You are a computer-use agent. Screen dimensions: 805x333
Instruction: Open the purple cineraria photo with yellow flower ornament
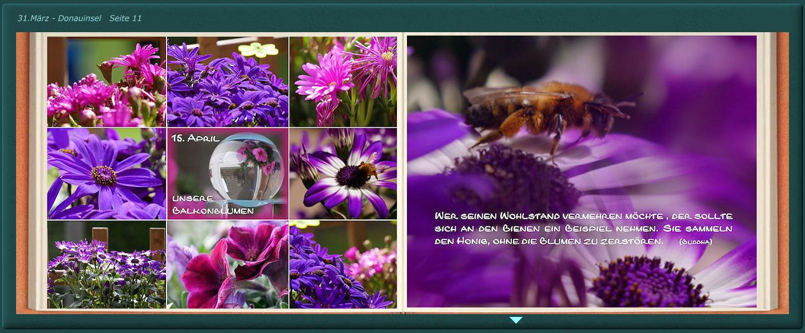(x=228, y=82)
